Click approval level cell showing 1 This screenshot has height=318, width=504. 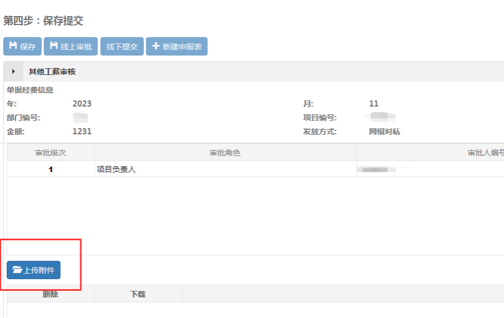click(51, 169)
